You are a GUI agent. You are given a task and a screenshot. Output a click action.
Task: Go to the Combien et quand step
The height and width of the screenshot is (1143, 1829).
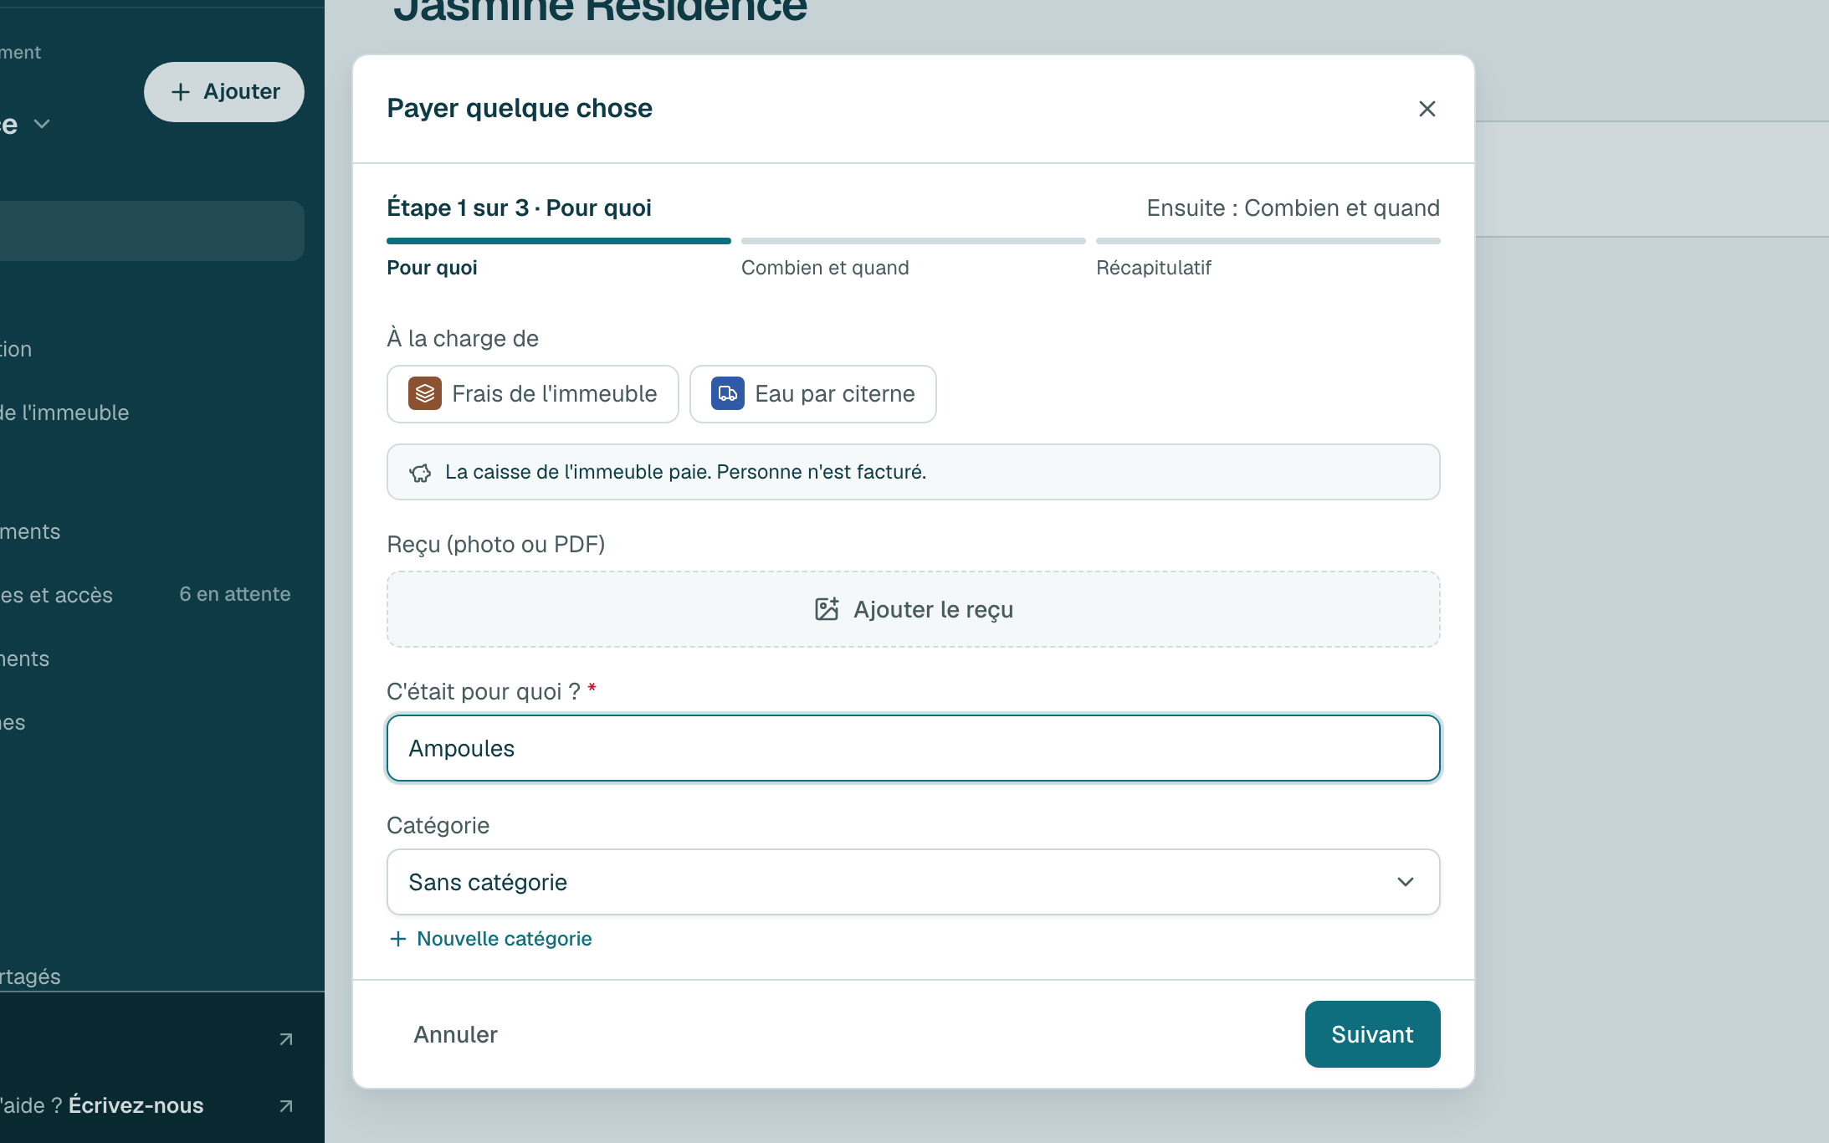(825, 268)
